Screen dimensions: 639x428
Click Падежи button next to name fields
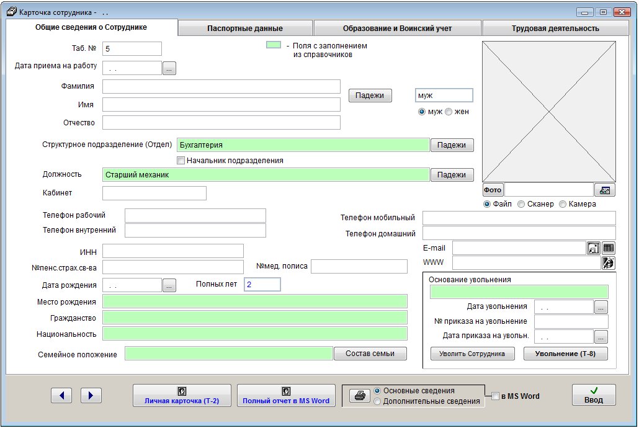pos(370,96)
